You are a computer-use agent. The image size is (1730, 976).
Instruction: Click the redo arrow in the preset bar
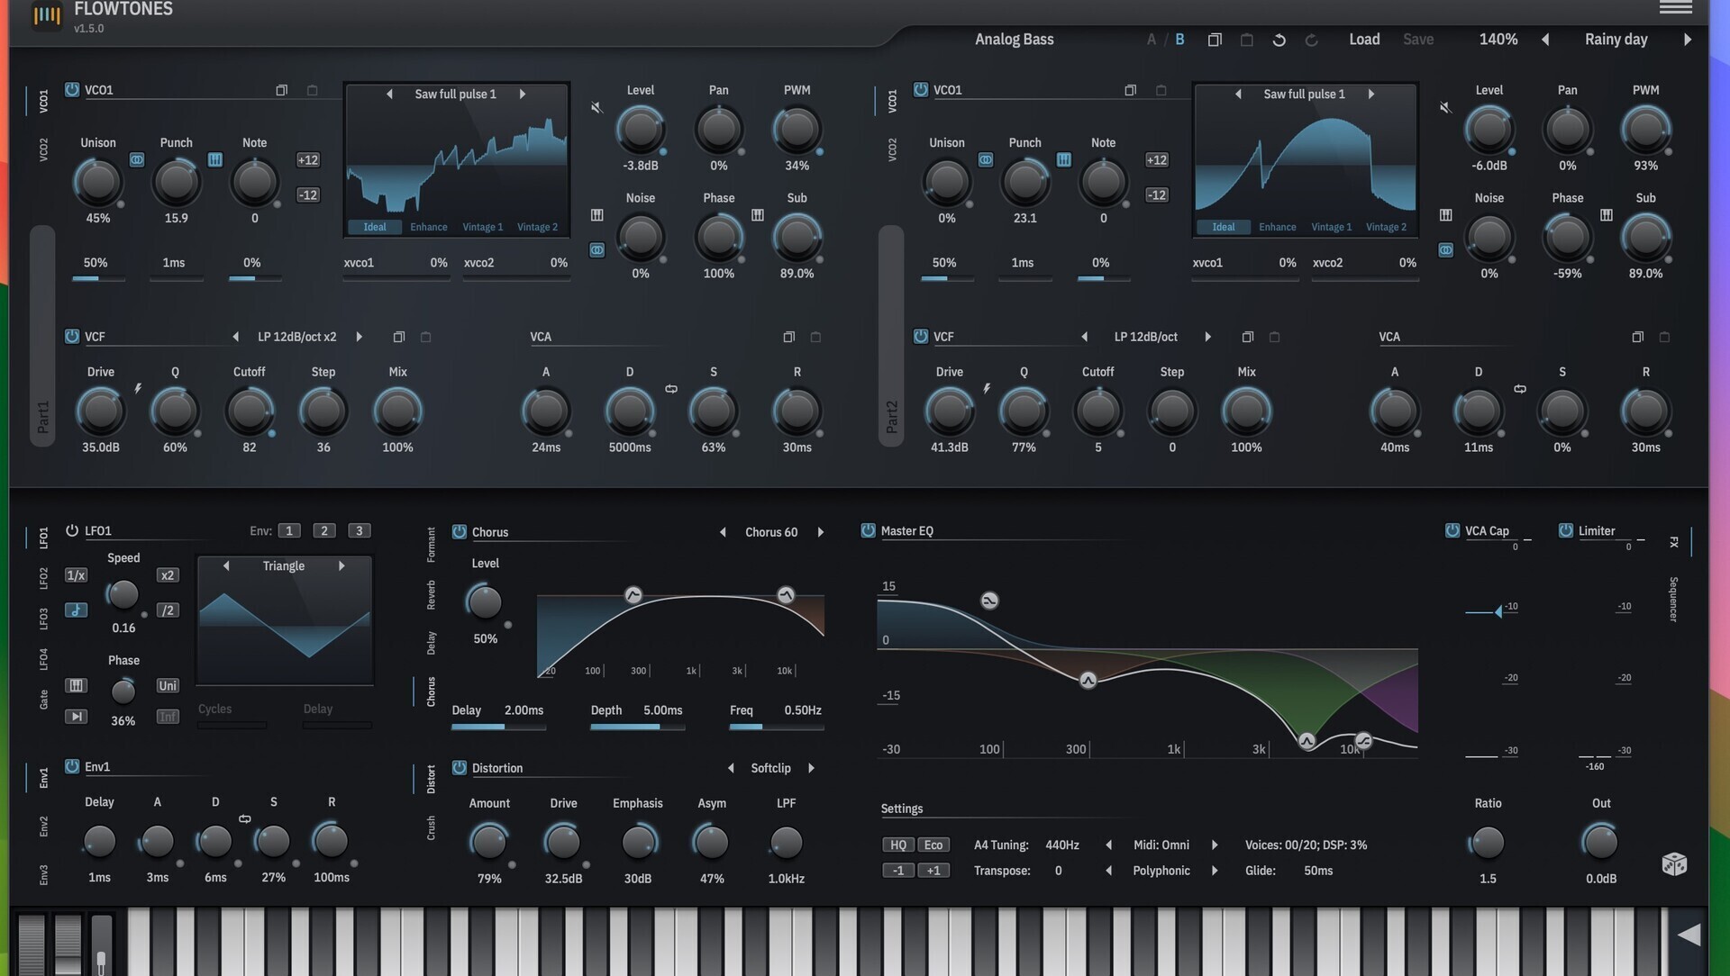(1311, 41)
